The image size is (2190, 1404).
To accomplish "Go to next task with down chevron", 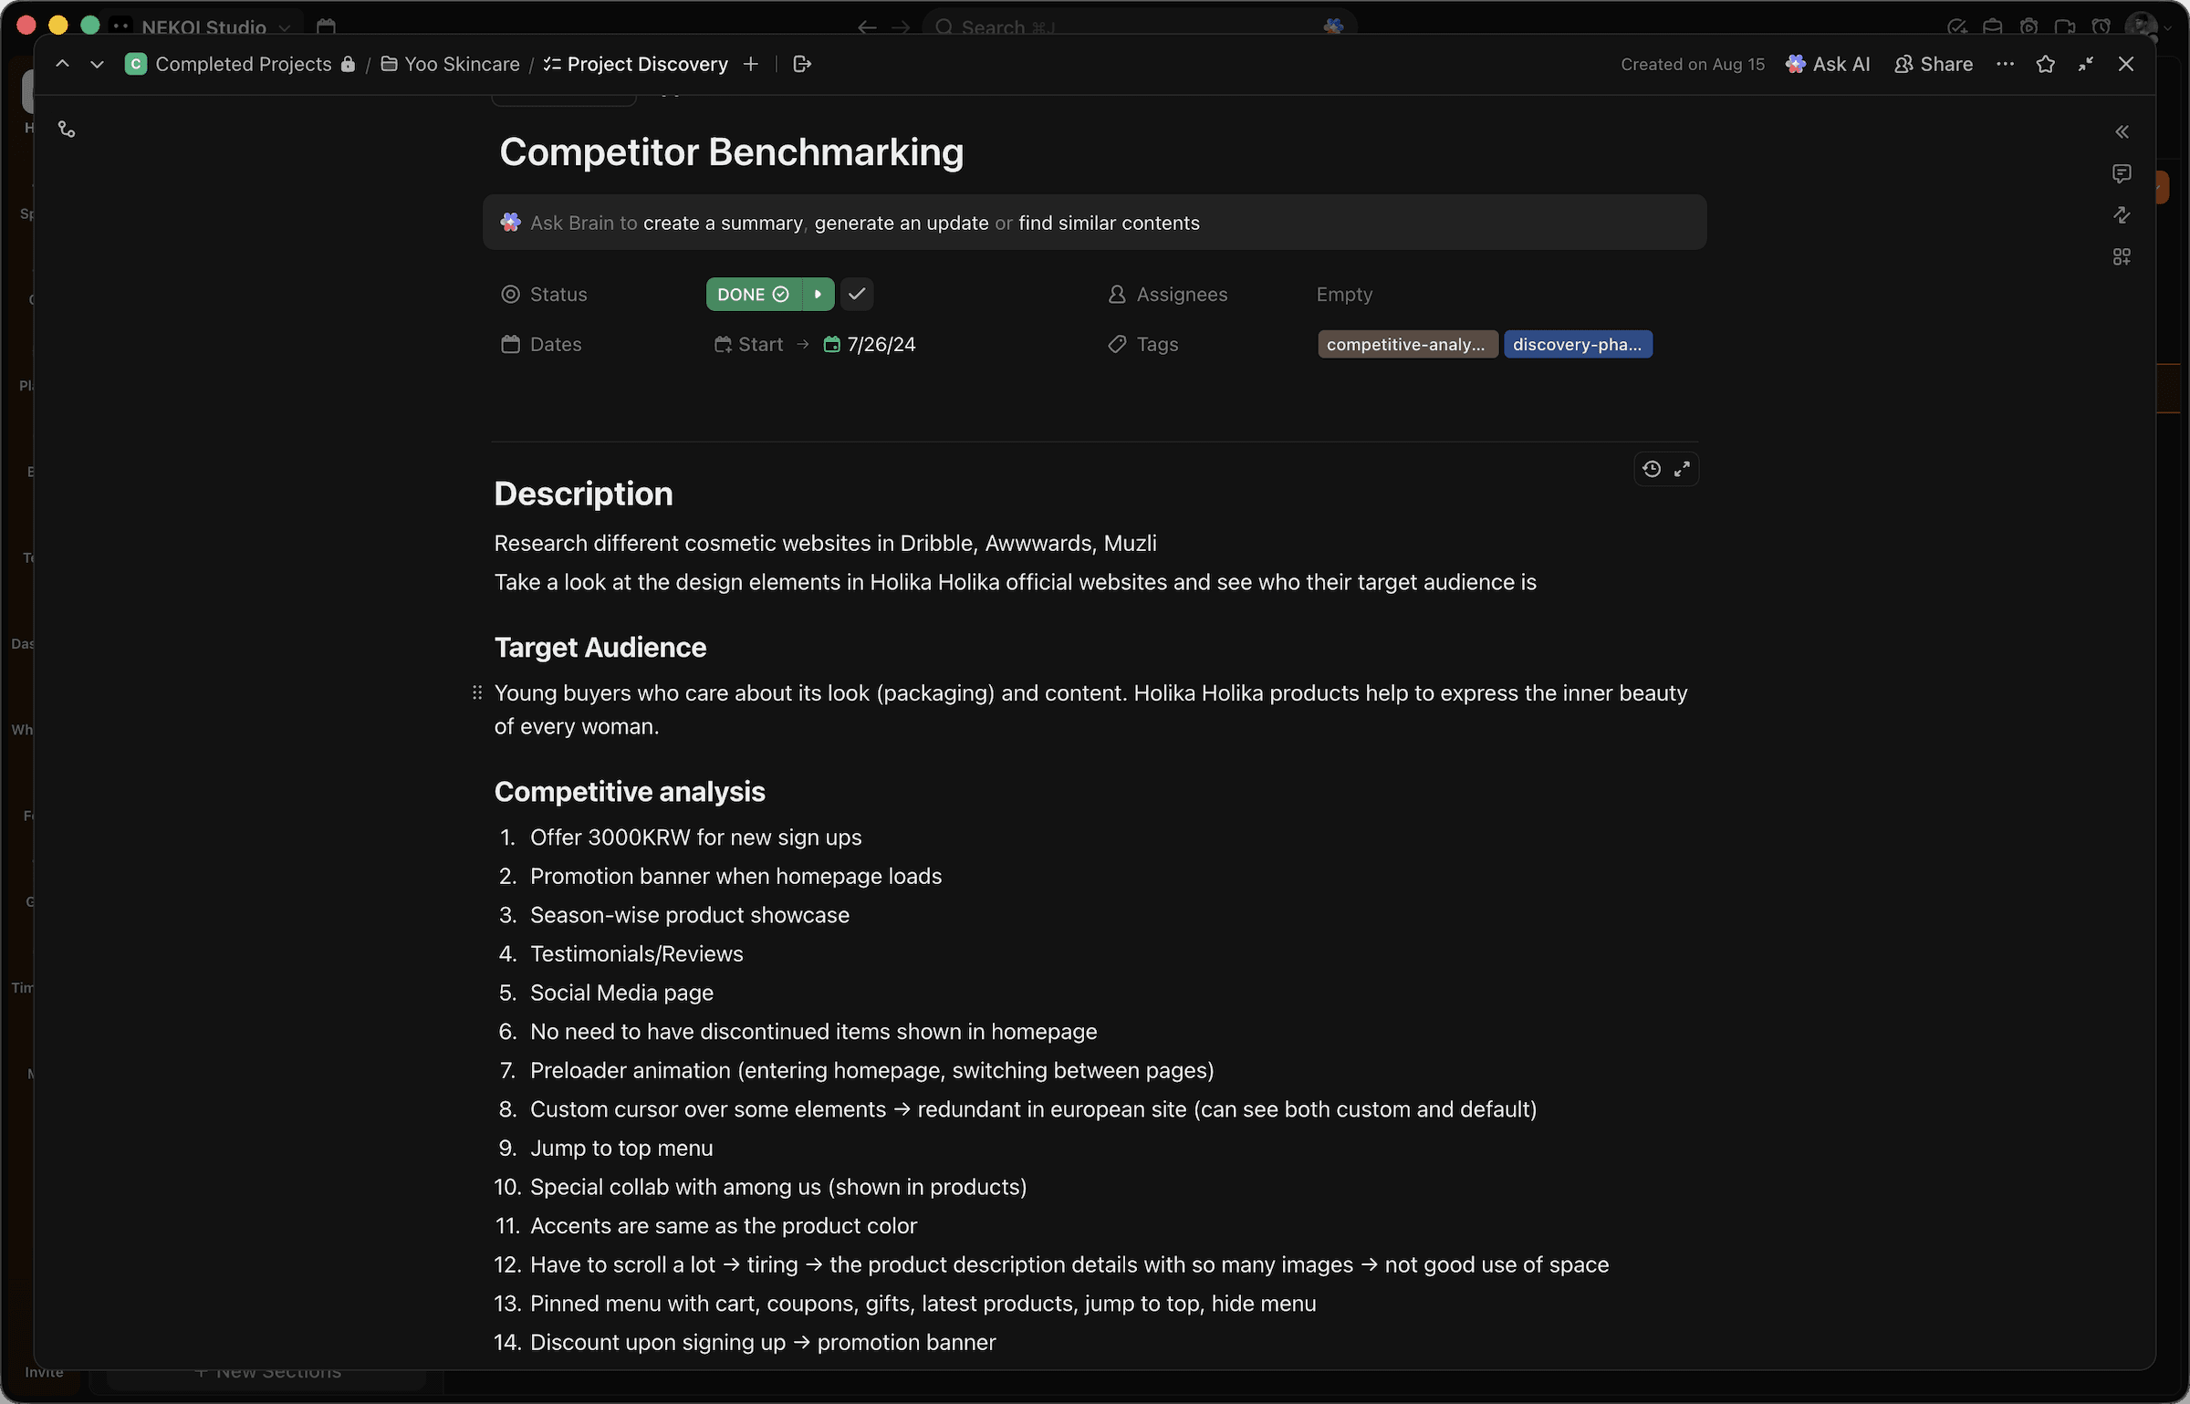I will (97, 64).
